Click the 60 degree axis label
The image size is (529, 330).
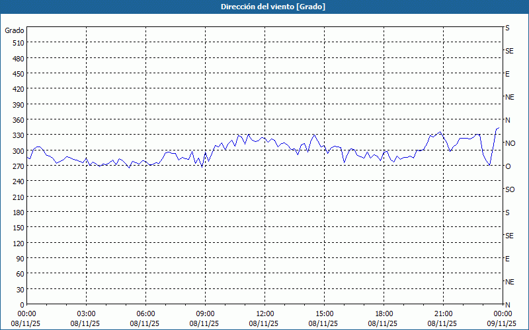[20, 274]
